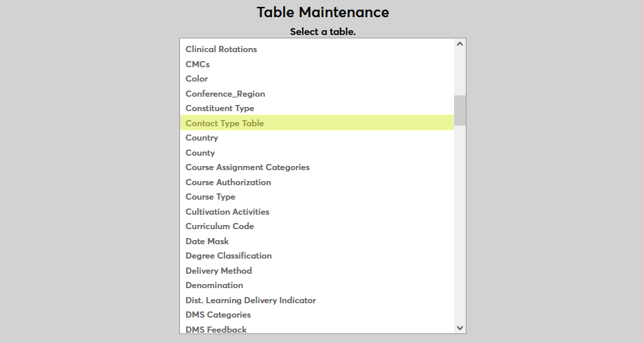Select the County table

point(201,153)
